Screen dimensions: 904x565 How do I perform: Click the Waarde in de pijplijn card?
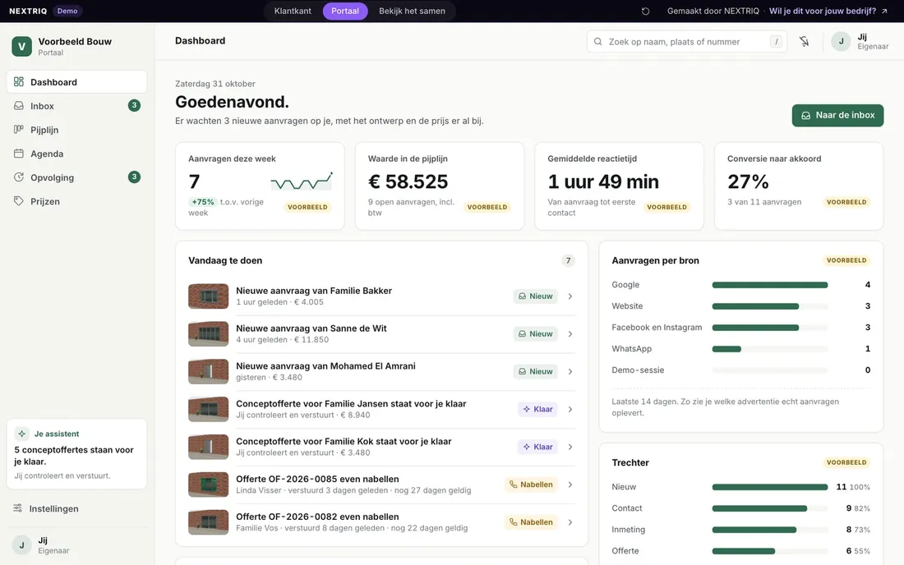tap(440, 186)
